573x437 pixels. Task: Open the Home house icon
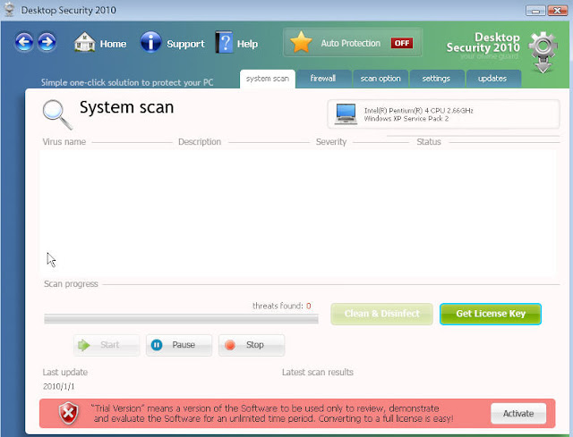click(84, 42)
